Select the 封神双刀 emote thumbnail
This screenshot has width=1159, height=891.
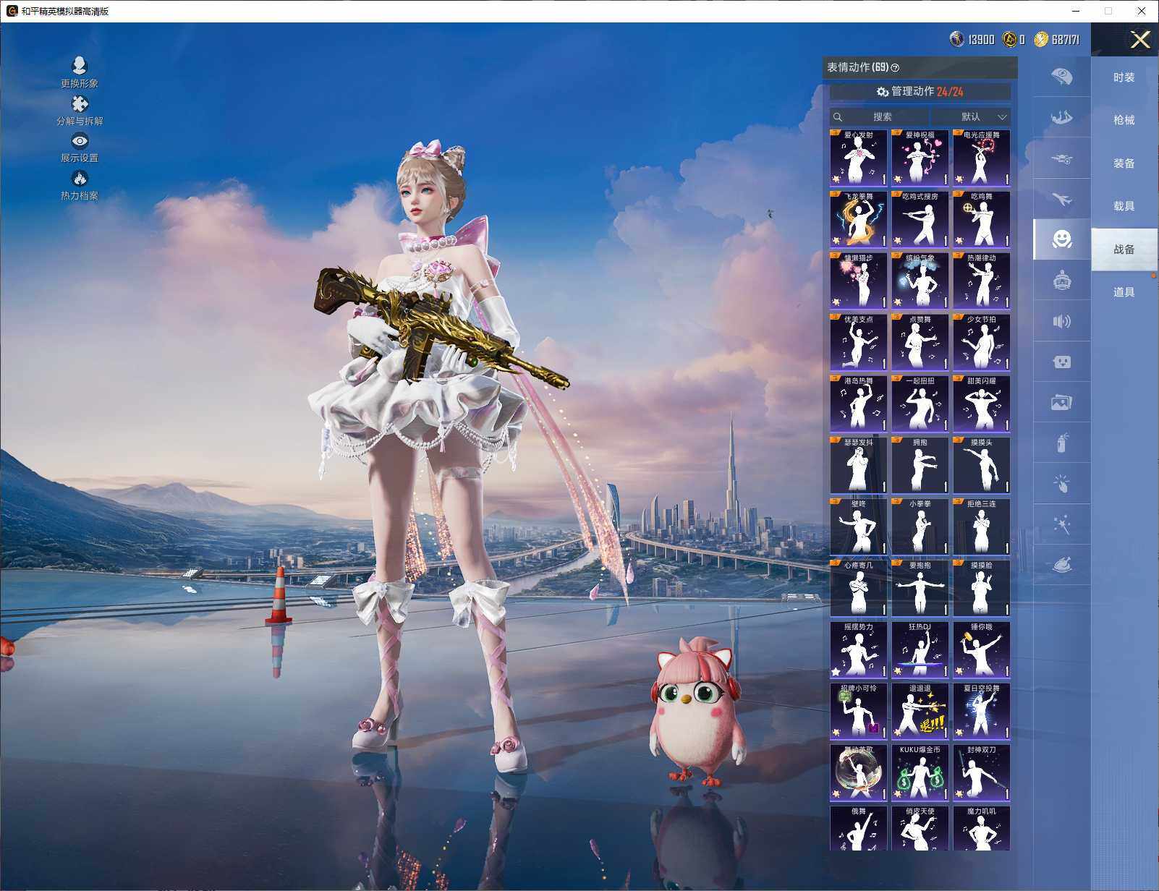click(x=982, y=773)
